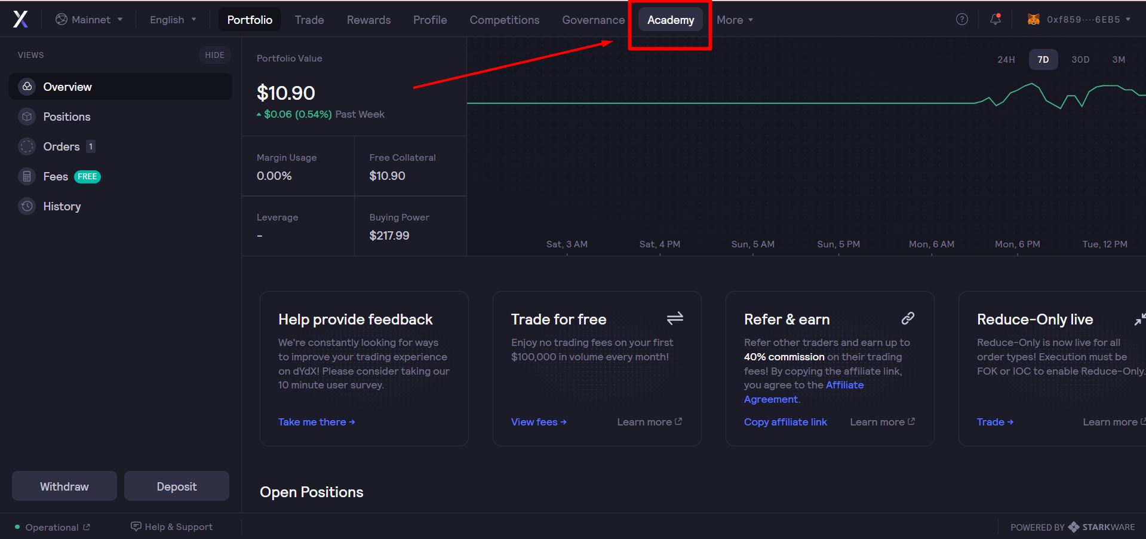
Task: Open Learn more in Refer & earn card
Action: (x=883, y=422)
